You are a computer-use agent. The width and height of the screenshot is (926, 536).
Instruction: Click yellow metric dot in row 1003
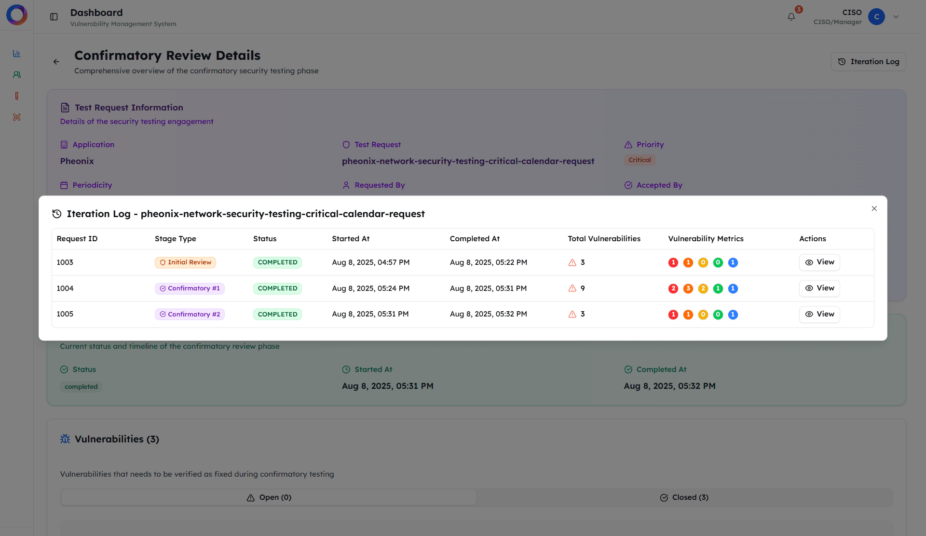coord(703,262)
